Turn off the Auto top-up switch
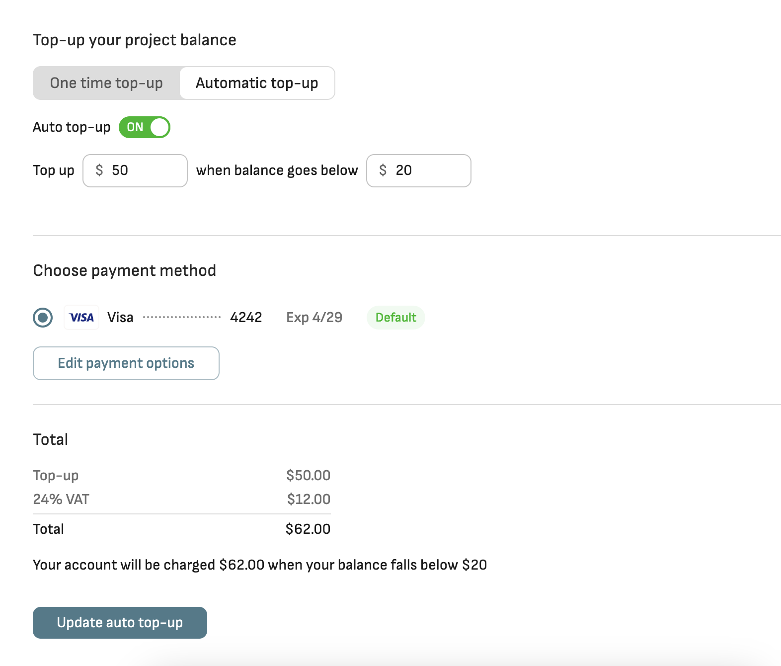 145,127
